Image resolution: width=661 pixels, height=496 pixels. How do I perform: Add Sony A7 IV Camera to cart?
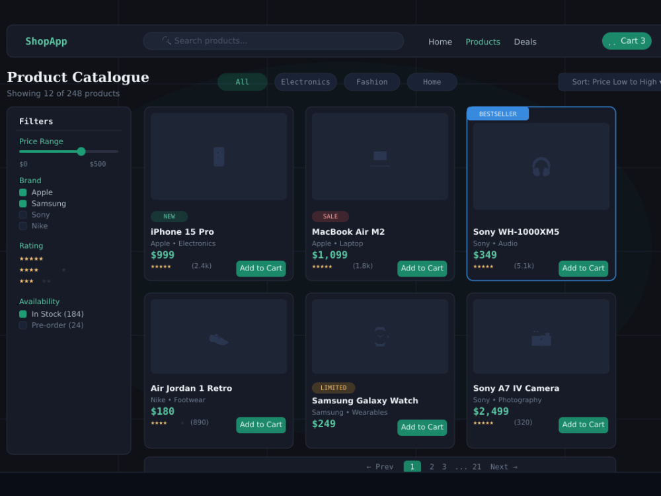pos(583,425)
